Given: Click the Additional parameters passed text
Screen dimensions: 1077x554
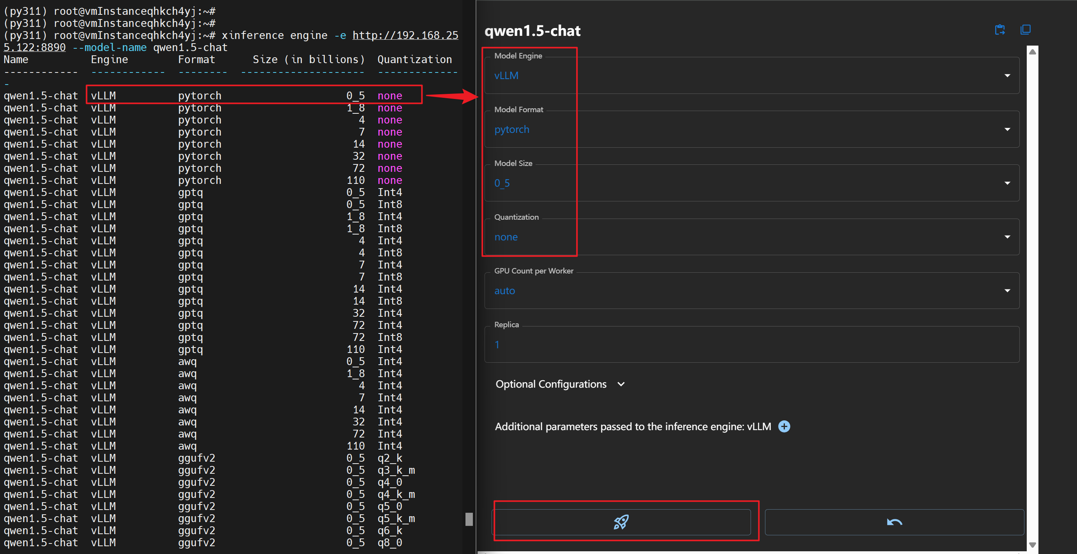Looking at the screenshot, I should pyautogui.click(x=633, y=427).
